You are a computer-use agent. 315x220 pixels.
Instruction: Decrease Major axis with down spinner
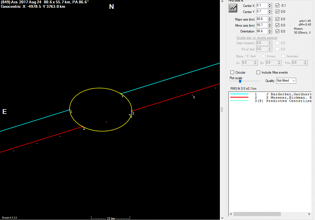pyautogui.click(x=270, y=20)
